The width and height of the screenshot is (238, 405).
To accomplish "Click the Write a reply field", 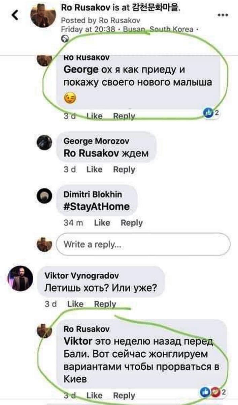I will tap(143, 244).
